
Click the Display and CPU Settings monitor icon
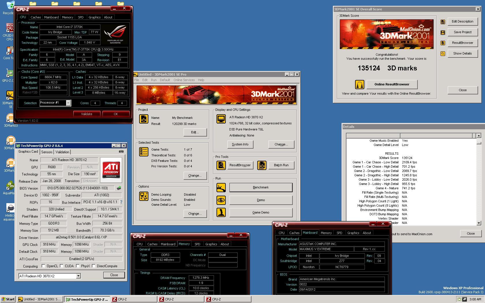click(x=221, y=119)
